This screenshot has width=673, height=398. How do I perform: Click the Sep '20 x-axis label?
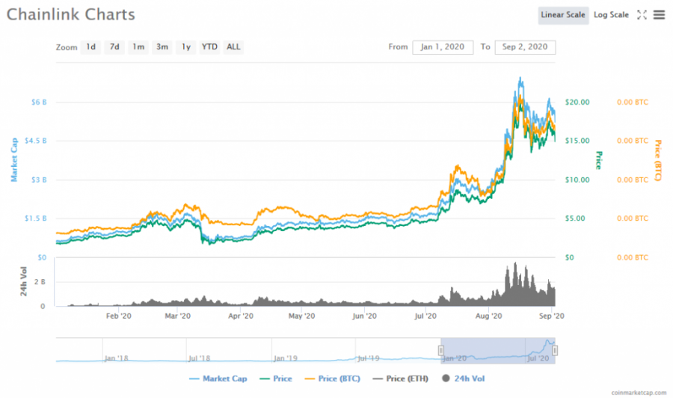(x=552, y=316)
